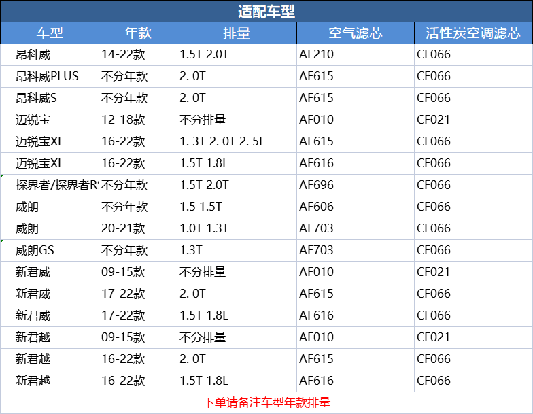Select the 威朗GS model cell

pyautogui.click(x=50, y=250)
